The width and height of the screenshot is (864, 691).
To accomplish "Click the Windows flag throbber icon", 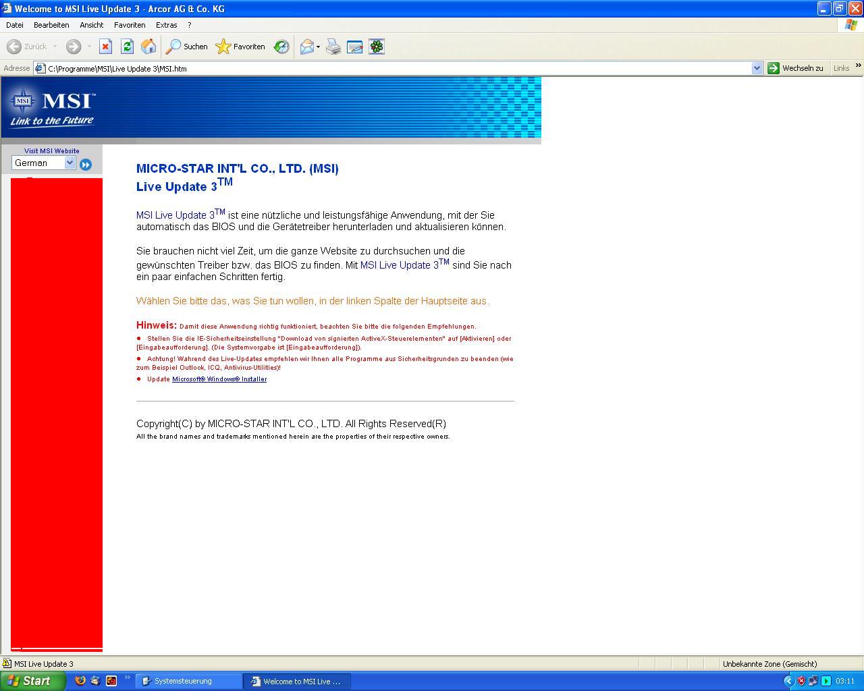I will click(x=851, y=25).
